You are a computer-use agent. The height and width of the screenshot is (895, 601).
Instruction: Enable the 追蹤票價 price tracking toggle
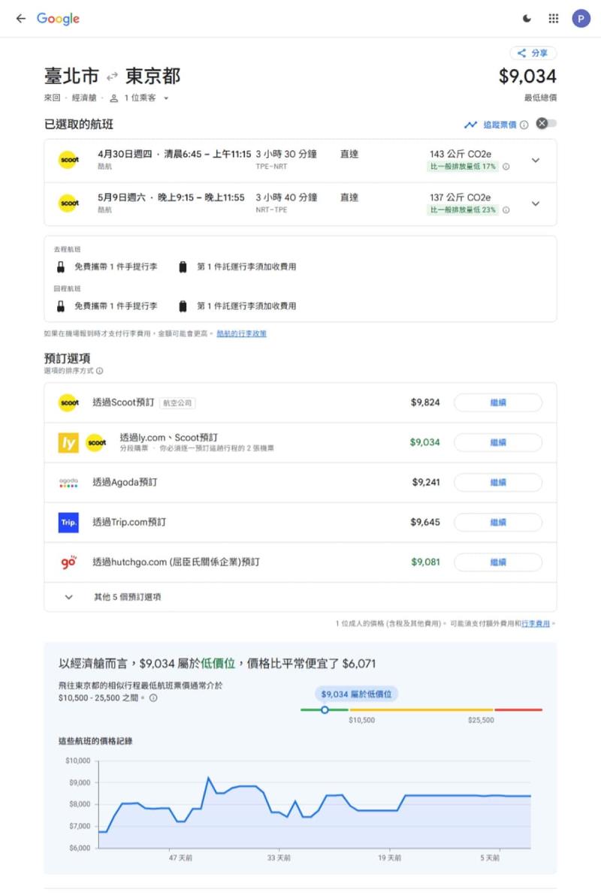546,122
